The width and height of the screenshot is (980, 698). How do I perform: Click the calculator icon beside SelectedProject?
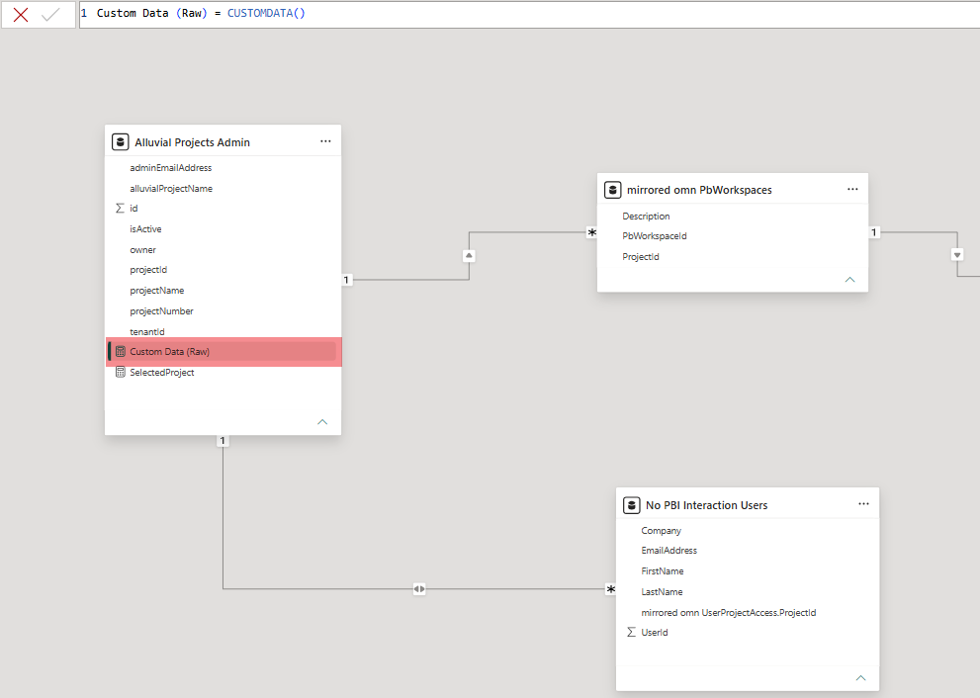121,373
